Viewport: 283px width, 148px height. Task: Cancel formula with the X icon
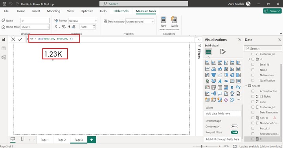pos(13,39)
